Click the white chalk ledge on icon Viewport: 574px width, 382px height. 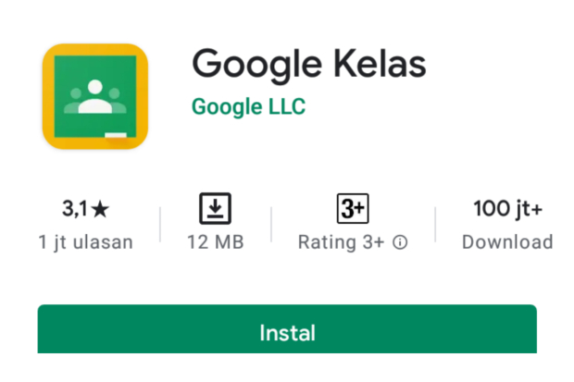click(x=116, y=135)
